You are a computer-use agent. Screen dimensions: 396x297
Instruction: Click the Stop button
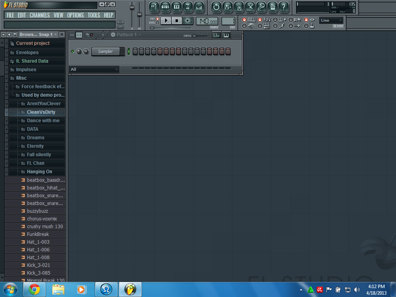tap(177, 21)
